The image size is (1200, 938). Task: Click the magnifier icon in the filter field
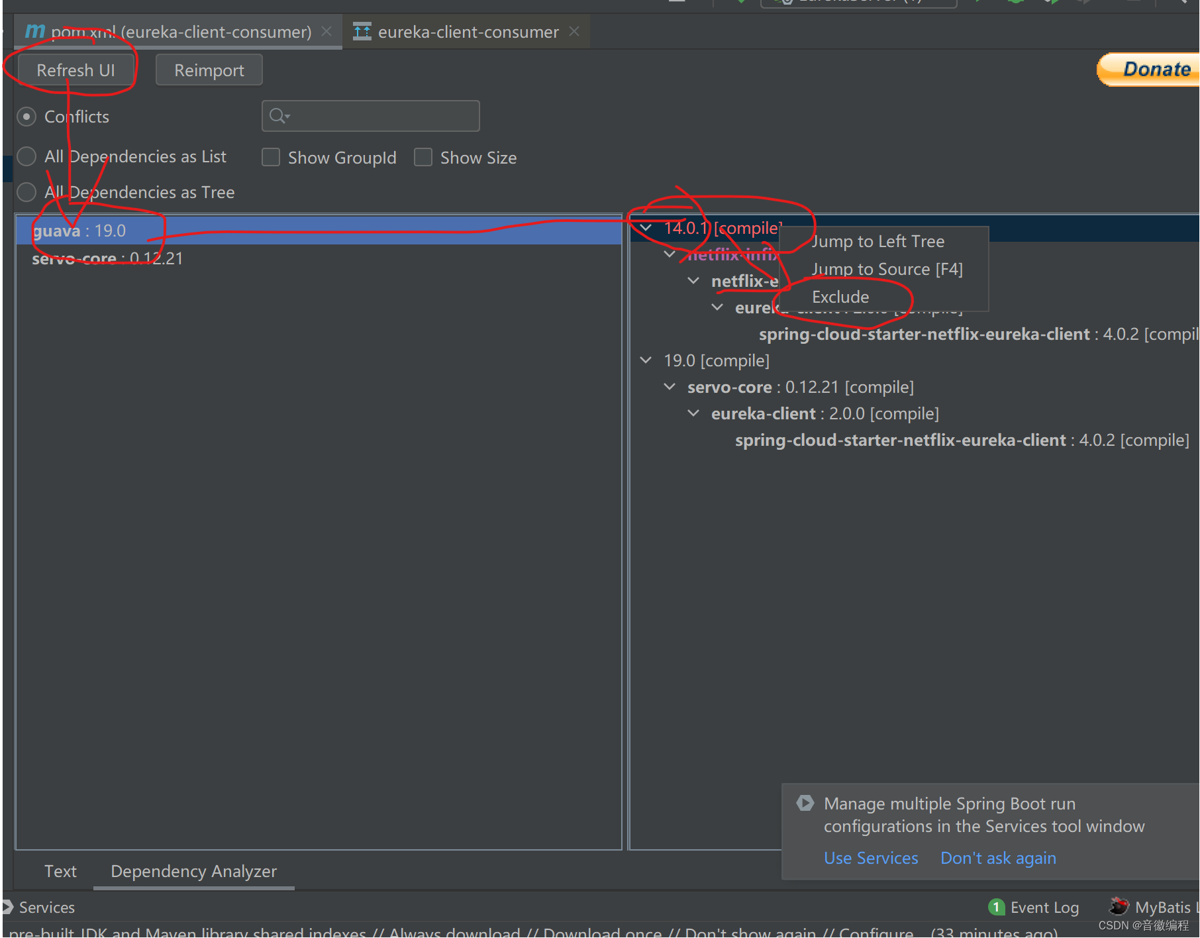click(278, 115)
